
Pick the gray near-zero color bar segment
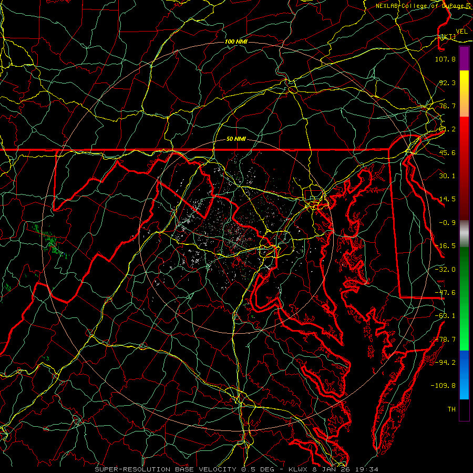pyautogui.click(x=464, y=234)
